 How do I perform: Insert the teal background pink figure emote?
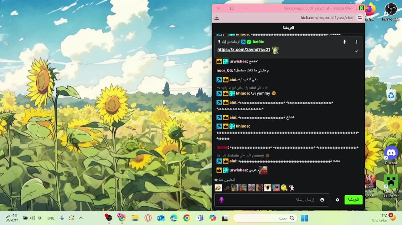point(276,188)
